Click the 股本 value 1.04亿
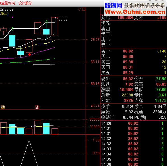The width and height of the screenshot is (167, 166). [x=160, y=106]
